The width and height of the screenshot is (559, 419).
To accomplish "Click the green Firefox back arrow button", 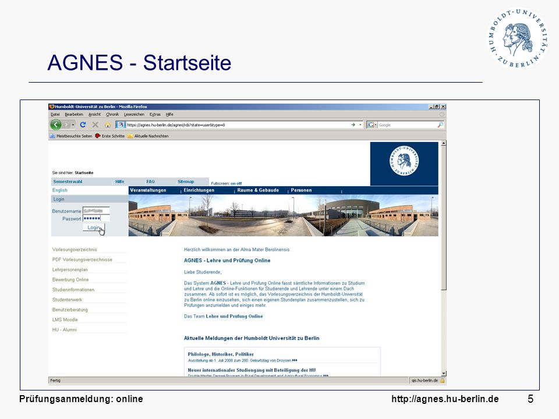I will (56, 125).
